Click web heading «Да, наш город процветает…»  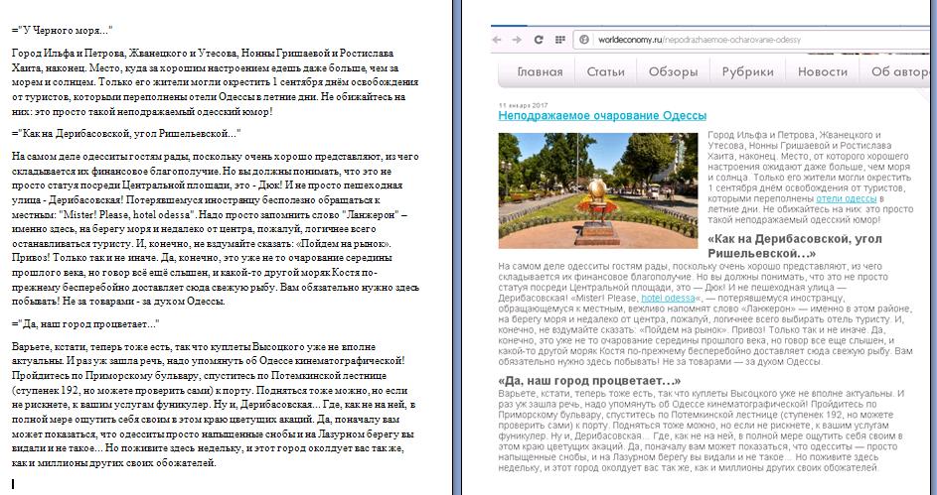click(x=588, y=381)
